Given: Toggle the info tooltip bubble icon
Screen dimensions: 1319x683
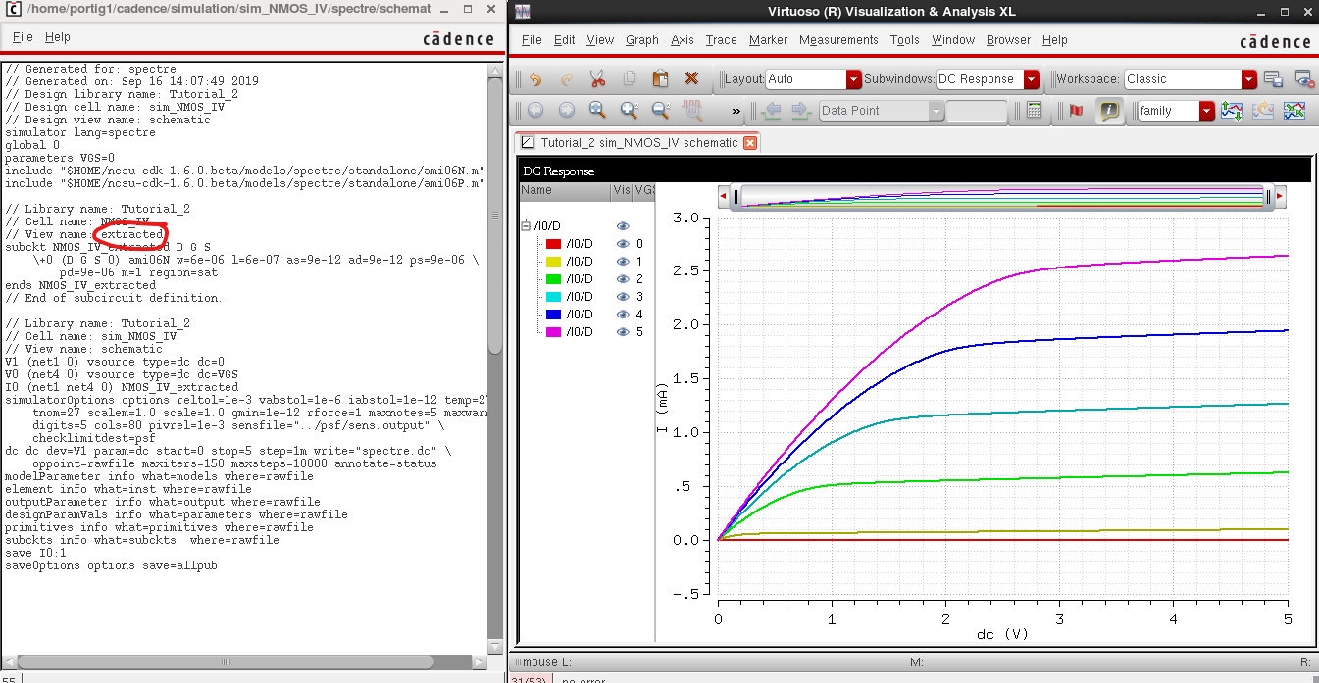Looking at the screenshot, I should (1108, 111).
